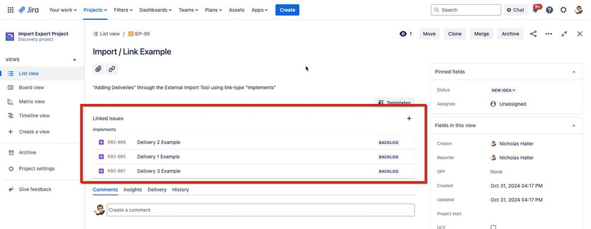This screenshot has width=591, height=229.
Task: Click the Templates button
Action: [394, 102]
